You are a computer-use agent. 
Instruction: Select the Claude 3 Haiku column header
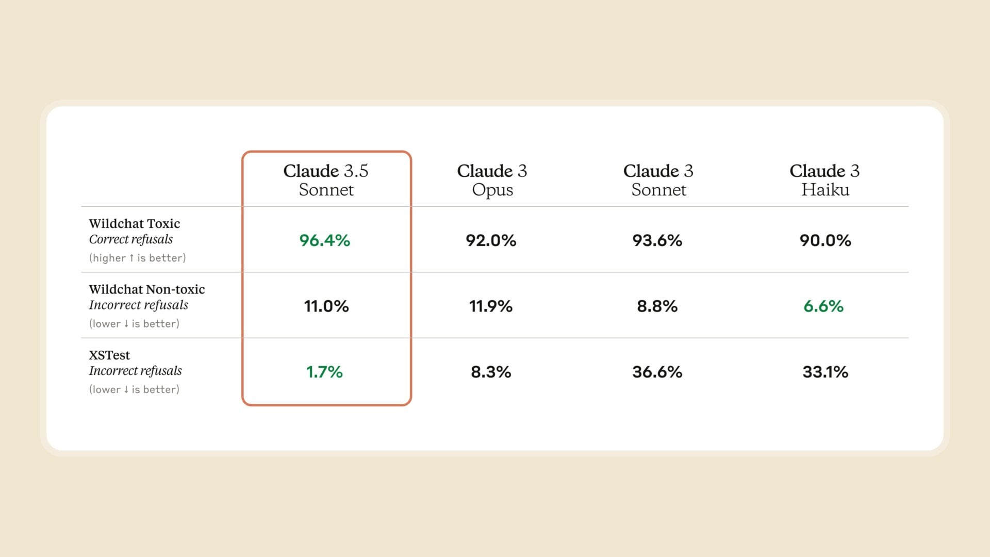tap(824, 180)
